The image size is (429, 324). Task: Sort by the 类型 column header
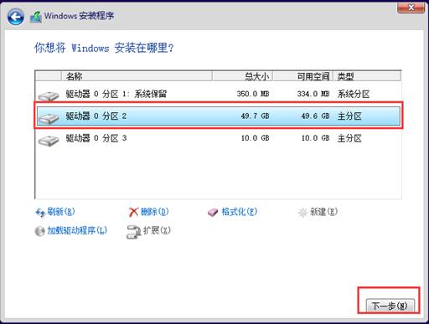[x=367, y=76]
